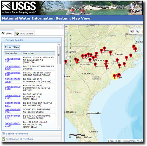
Task: Collapse the side panel using arrow icon
Action: (60, 27)
